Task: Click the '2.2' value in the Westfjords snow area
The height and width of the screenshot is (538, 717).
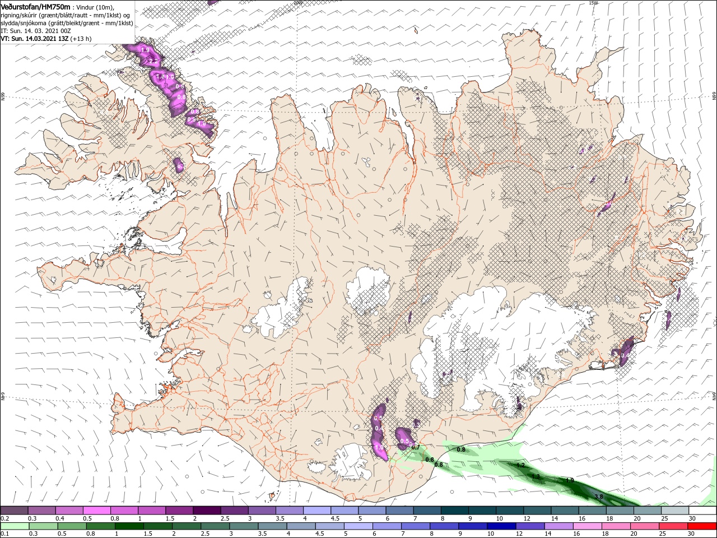Action: pos(152,61)
